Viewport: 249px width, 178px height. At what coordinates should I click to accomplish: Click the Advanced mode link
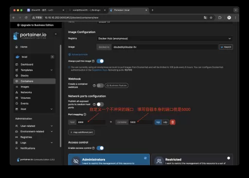click(x=78, y=54)
